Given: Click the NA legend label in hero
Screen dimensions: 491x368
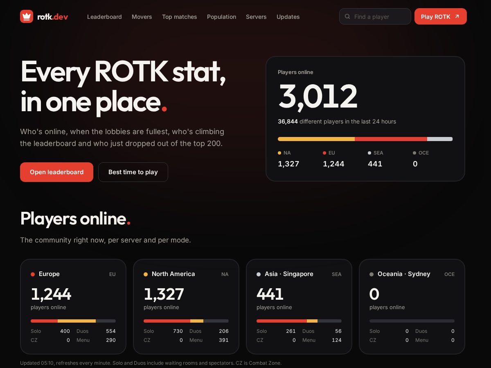Looking at the screenshot, I should (x=287, y=153).
